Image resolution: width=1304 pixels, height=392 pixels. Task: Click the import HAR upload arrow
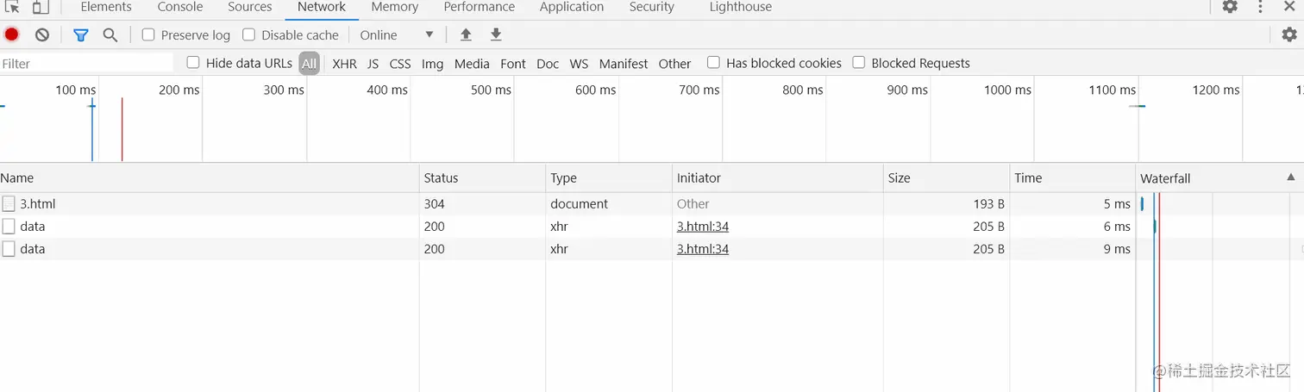pyautogui.click(x=466, y=34)
